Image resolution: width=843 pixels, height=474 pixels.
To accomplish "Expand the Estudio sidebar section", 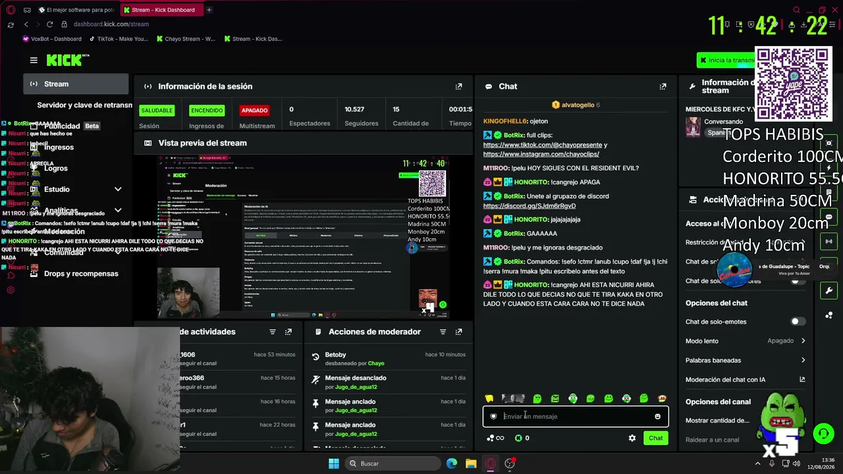I will 118,190.
